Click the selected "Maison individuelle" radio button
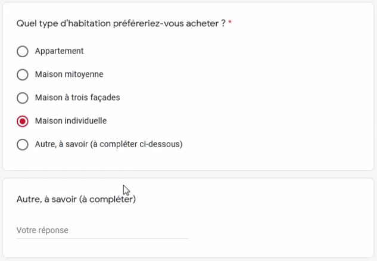The width and height of the screenshot is (377, 261). coord(23,121)
